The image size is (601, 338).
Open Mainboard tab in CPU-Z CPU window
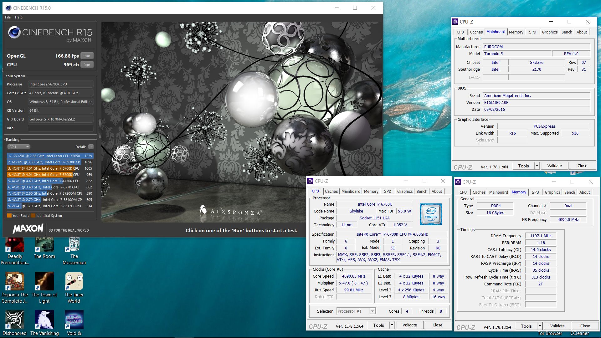point(351,191)
